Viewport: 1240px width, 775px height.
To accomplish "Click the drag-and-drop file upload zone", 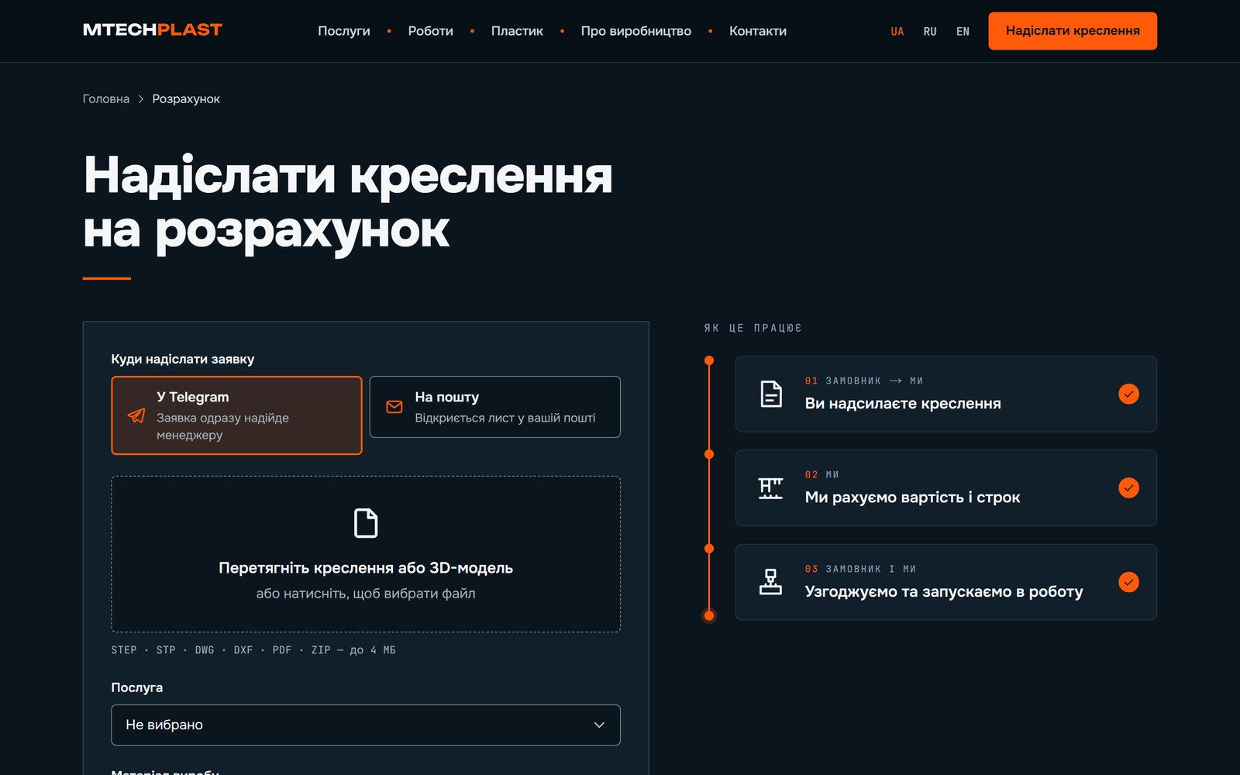I will point(366,554).
